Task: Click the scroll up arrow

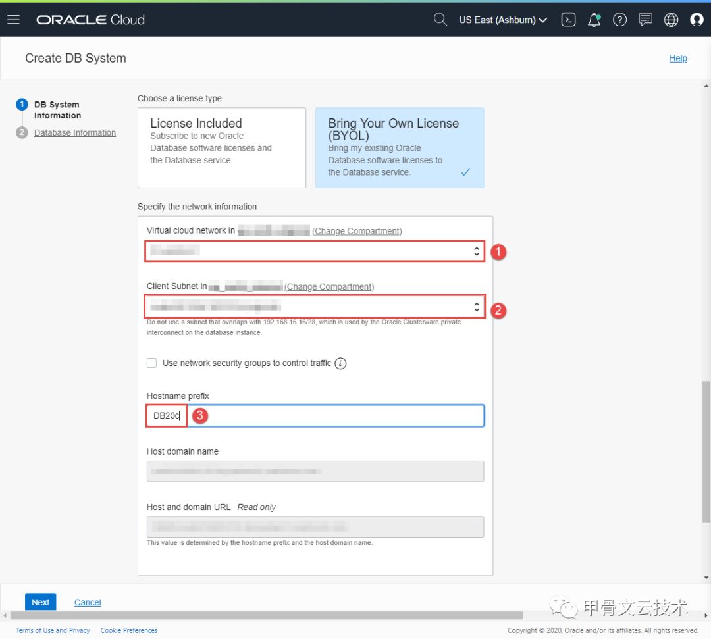Action: click(x=706, y=86)
